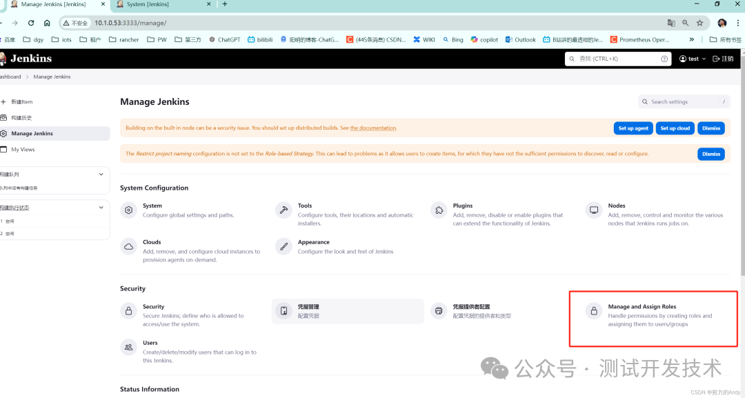745x398 pixels.
Task: Open the rancher bookmarks folder
Action: tap(124, 40)
